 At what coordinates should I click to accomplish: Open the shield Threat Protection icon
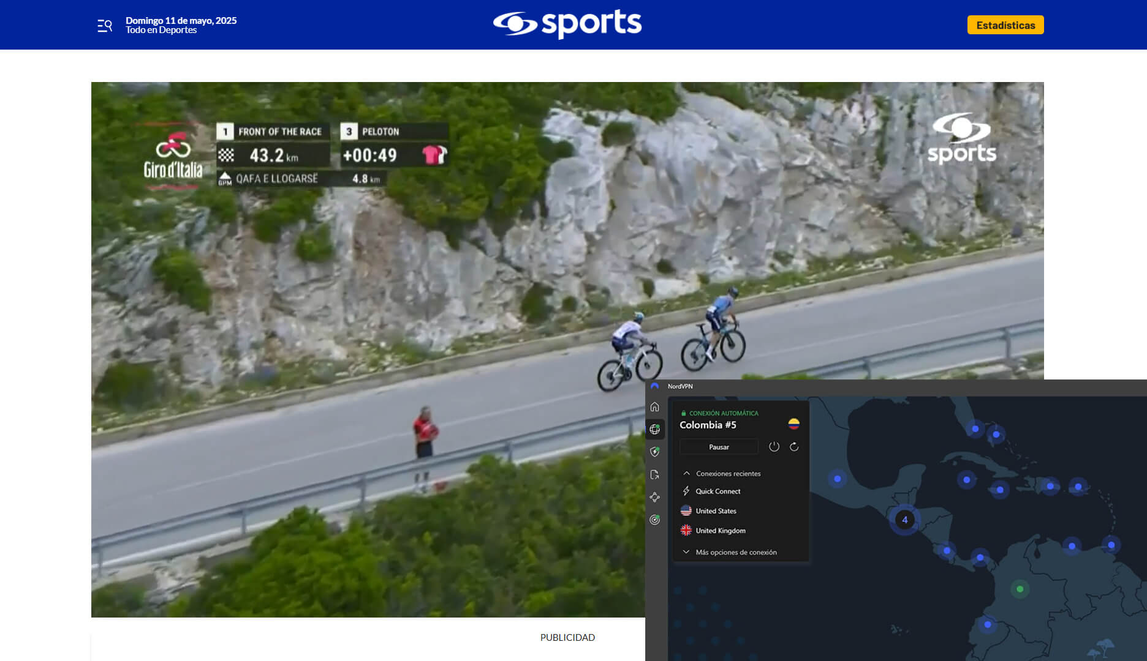coord(655,452)
